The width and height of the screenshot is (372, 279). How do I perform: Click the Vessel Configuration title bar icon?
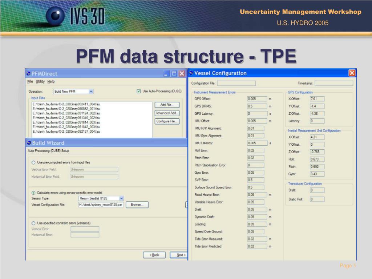click(x=191, y=73)
